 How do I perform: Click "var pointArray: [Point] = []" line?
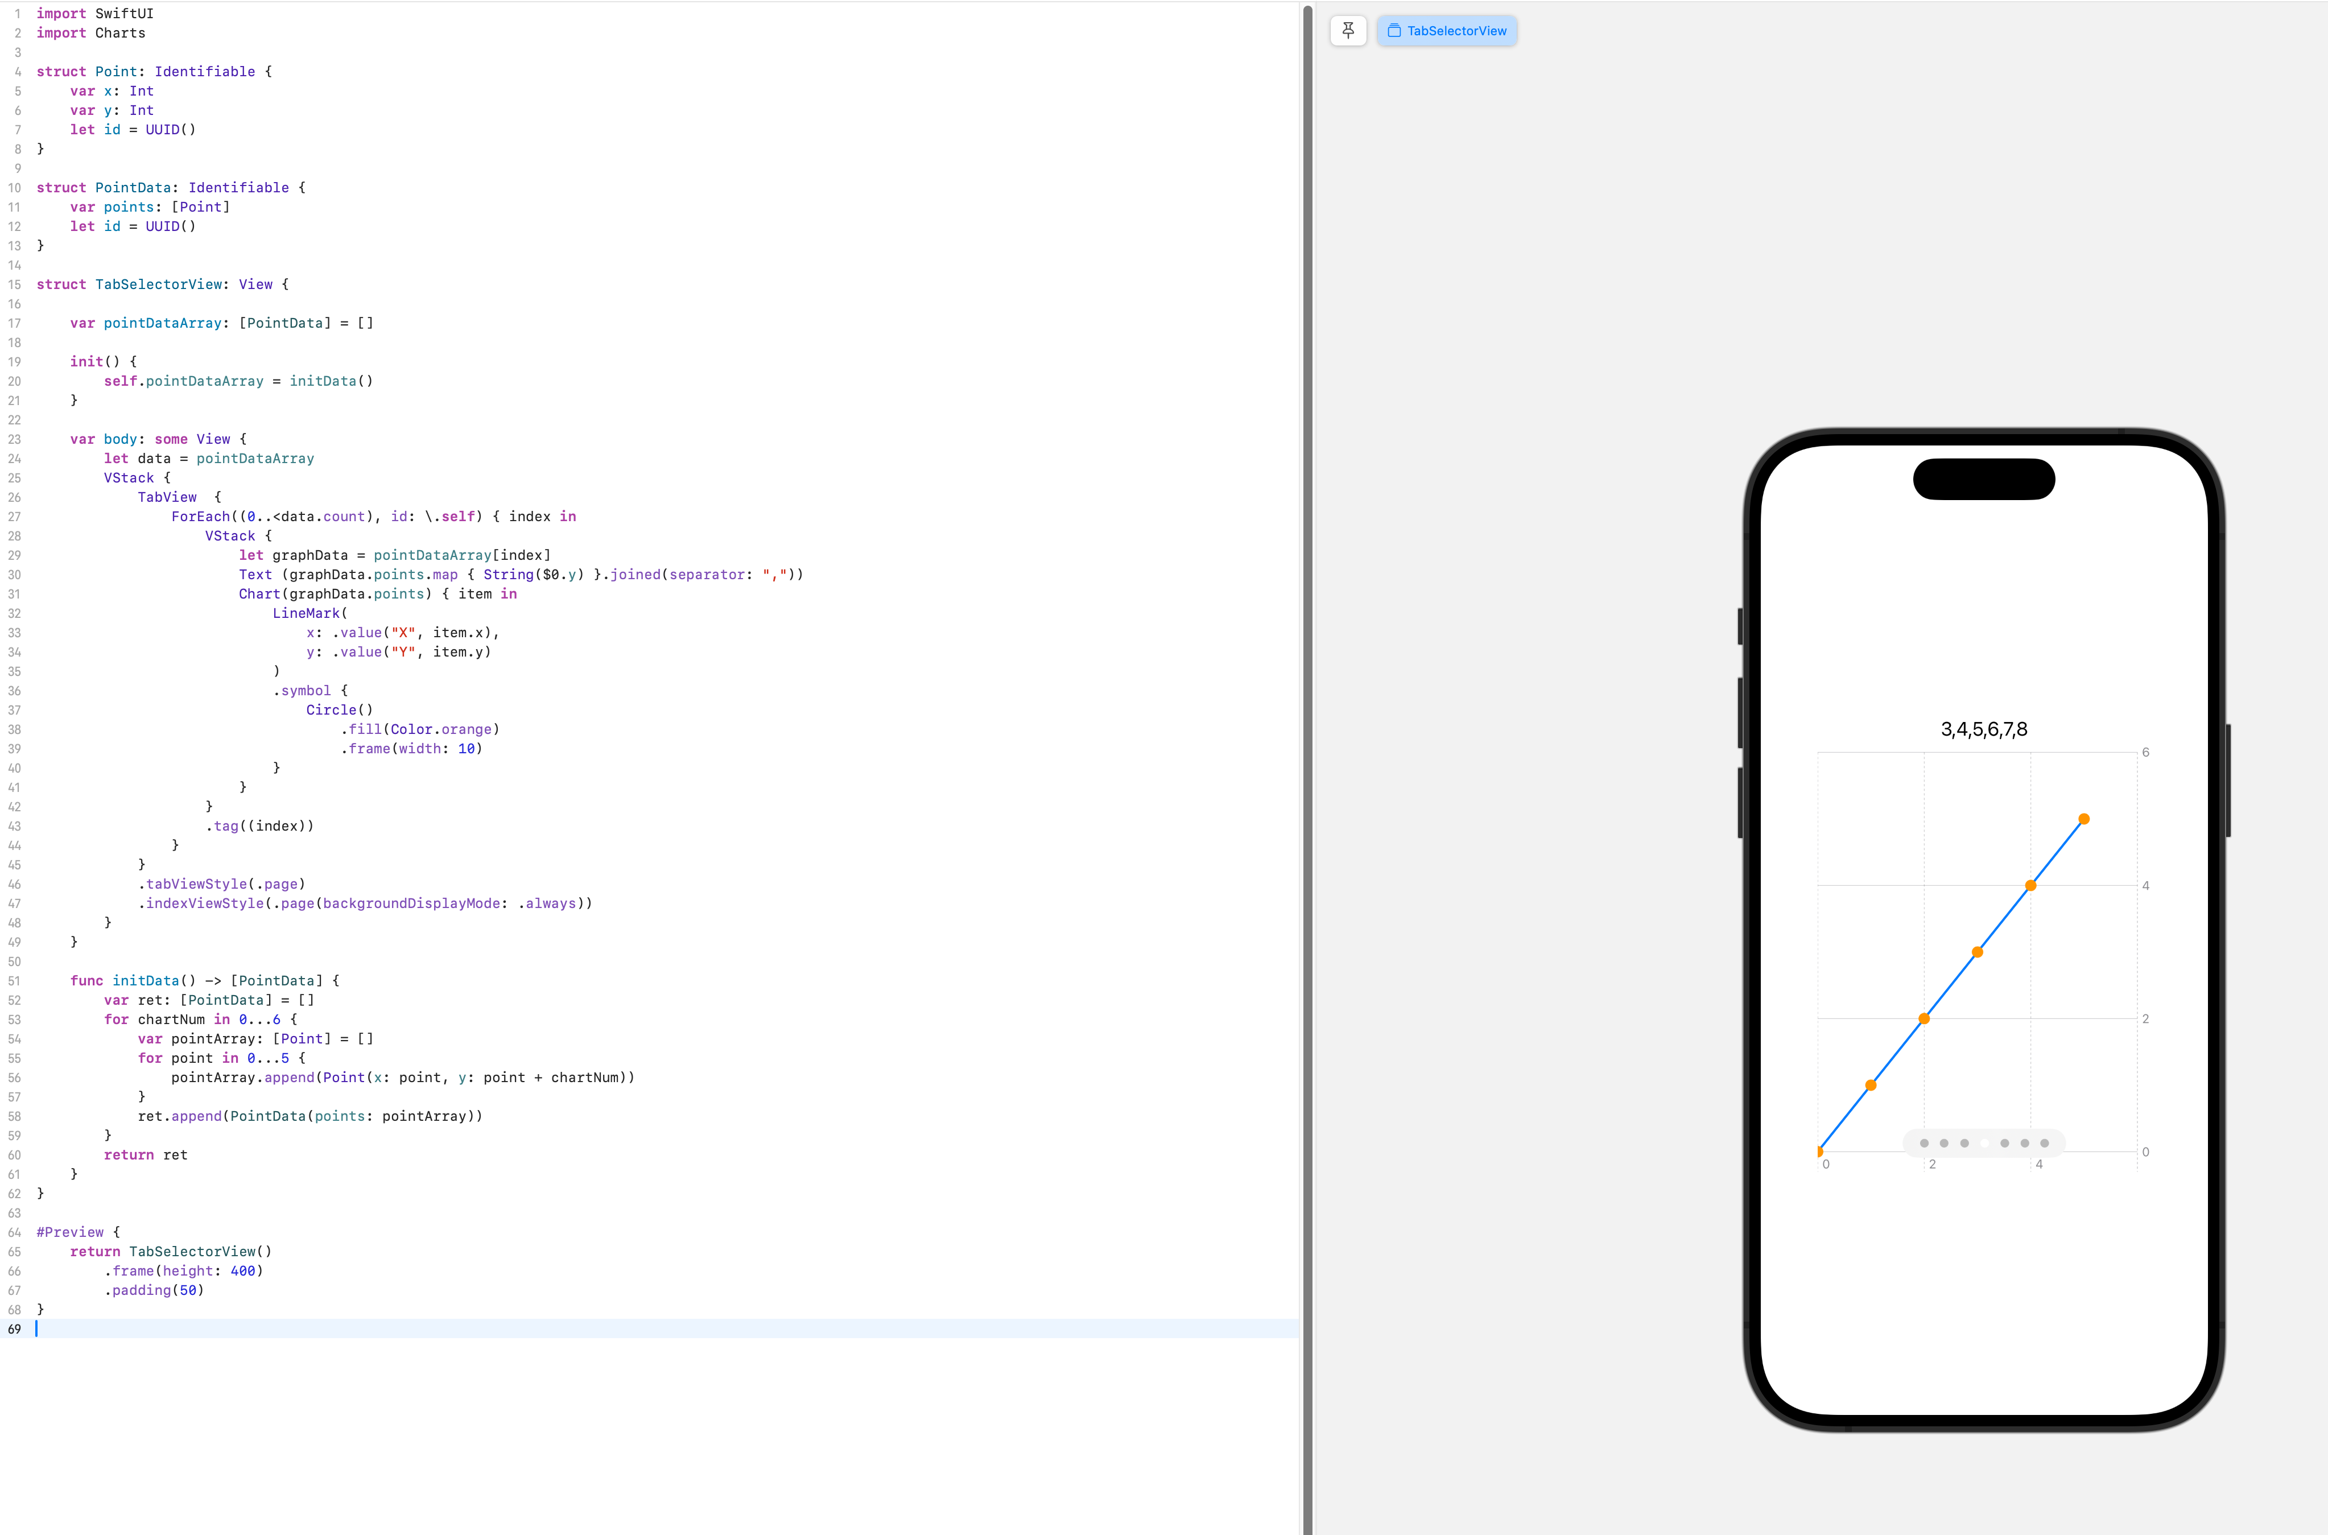click(x=255, y=1039)
